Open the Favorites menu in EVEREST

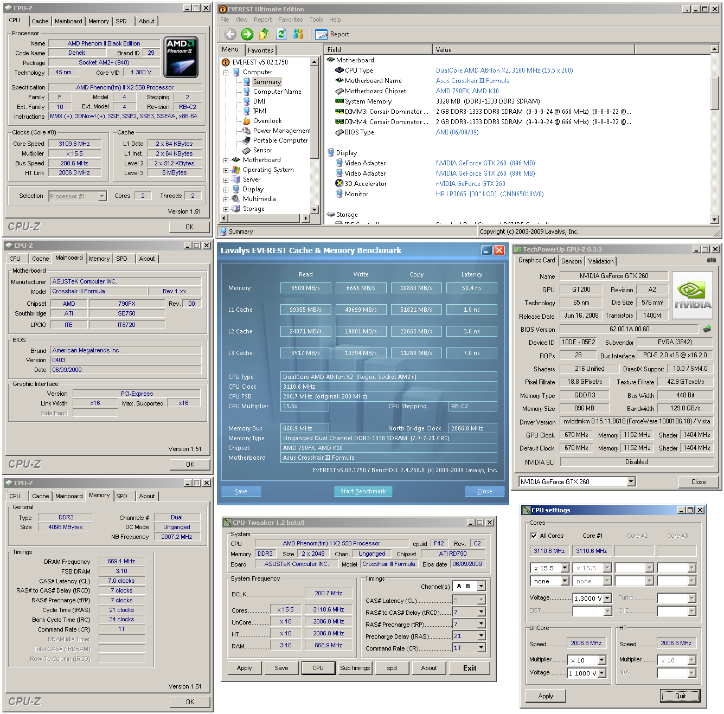(291, 20)
